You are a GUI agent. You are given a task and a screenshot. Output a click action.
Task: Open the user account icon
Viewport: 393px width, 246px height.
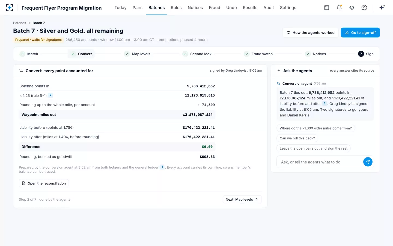coord(364,8)
